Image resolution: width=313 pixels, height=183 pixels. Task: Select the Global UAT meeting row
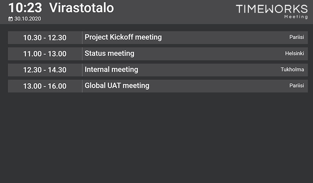[158, 86]
